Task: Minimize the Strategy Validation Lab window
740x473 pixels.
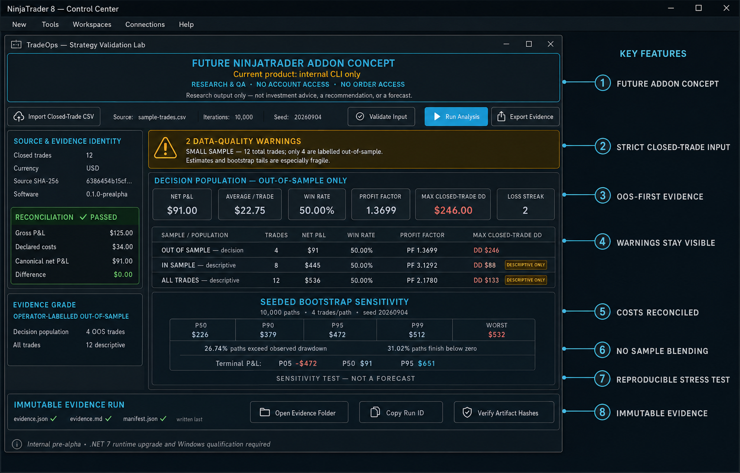Action: [506, 44]
